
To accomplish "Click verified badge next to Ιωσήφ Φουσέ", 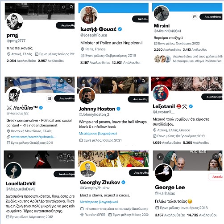I will coord(120,29).
